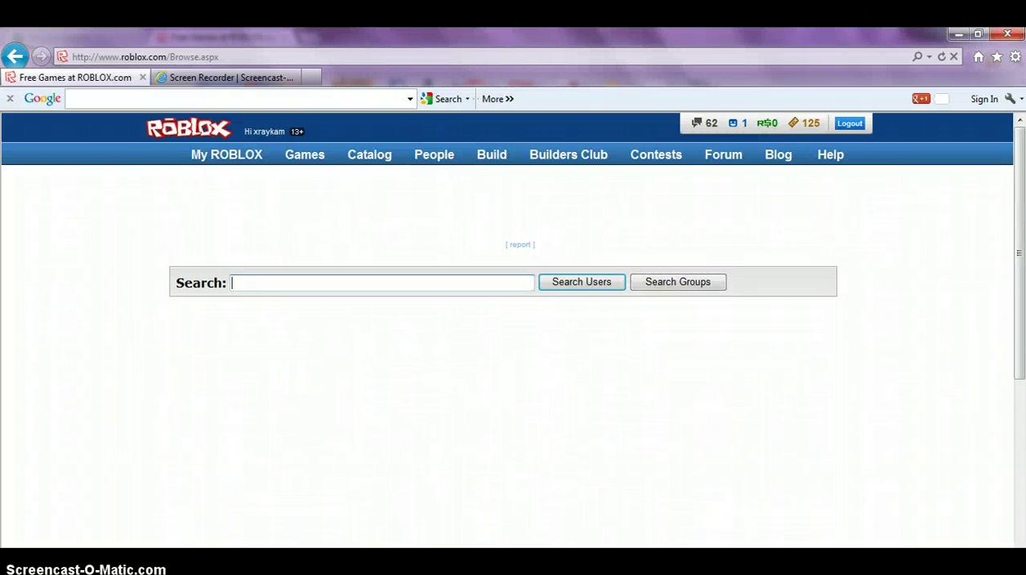The image size is (1026, 575).
Task: Open favorites with the star icon
Action: coord(997,57)
